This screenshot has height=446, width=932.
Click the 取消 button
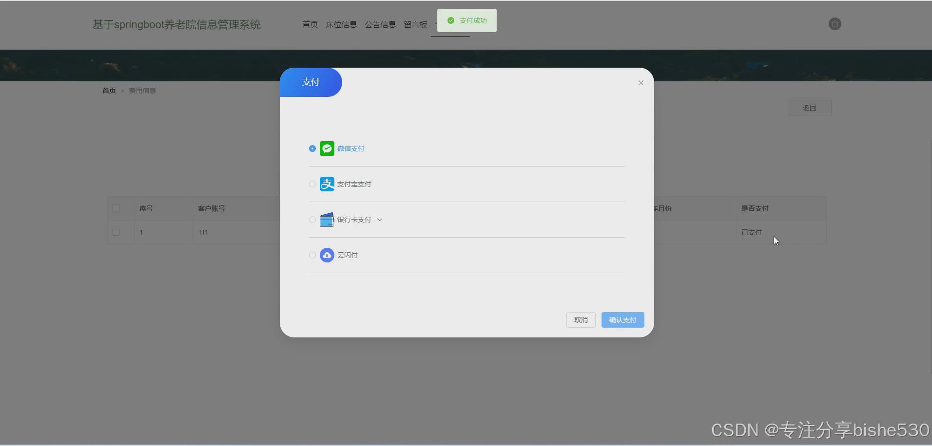581,320
